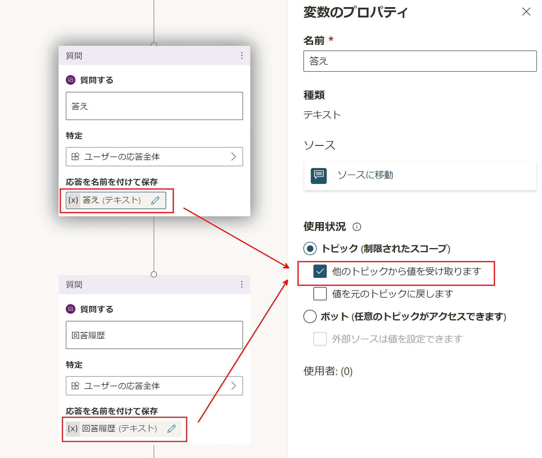Expand second node's ユーザーの応答全体 chevron

234,386
